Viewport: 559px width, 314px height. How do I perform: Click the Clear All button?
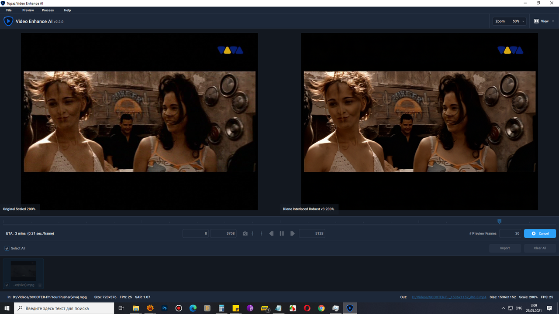click(540, 248)
